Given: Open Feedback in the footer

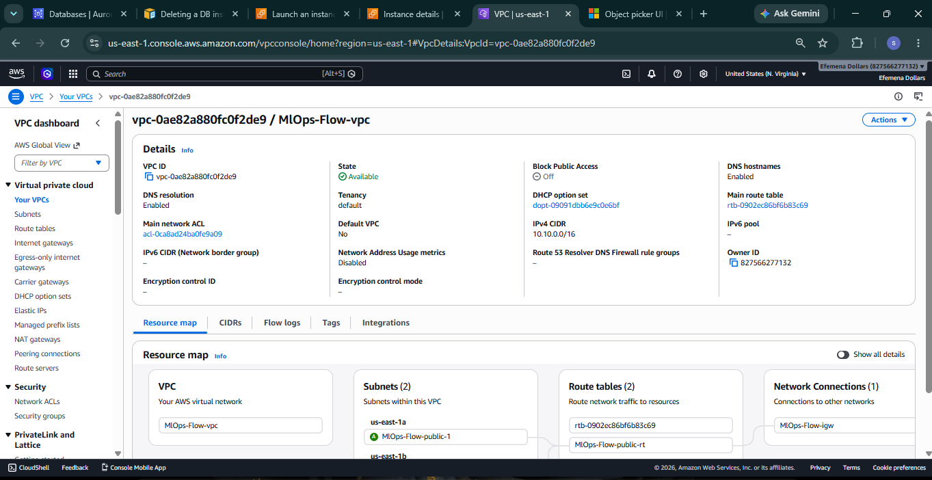Looking at the screenshot, I should pos(75,468).
